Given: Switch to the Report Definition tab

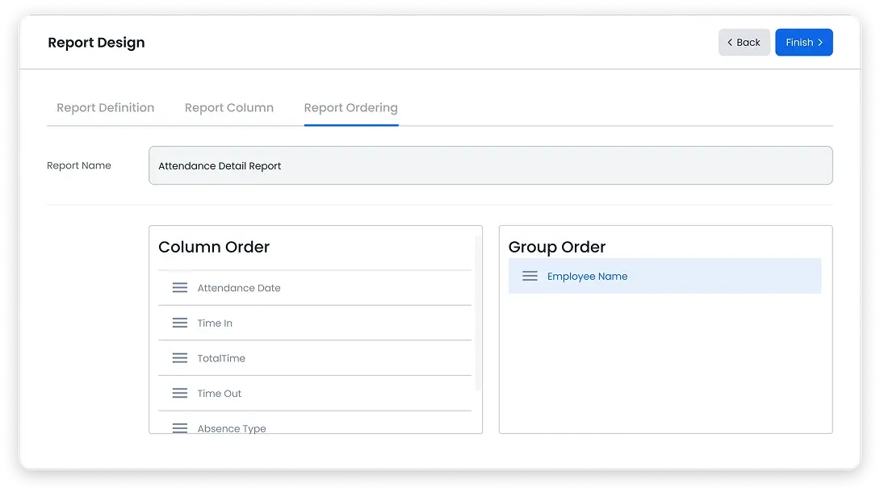Looking at the screenshot, I should pyautogui.click(x=106, y=107).
